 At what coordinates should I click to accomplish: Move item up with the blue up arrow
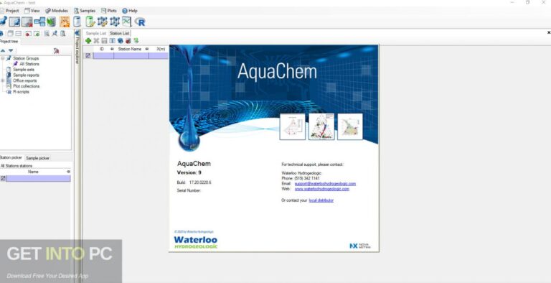click(x=3, y=51)
